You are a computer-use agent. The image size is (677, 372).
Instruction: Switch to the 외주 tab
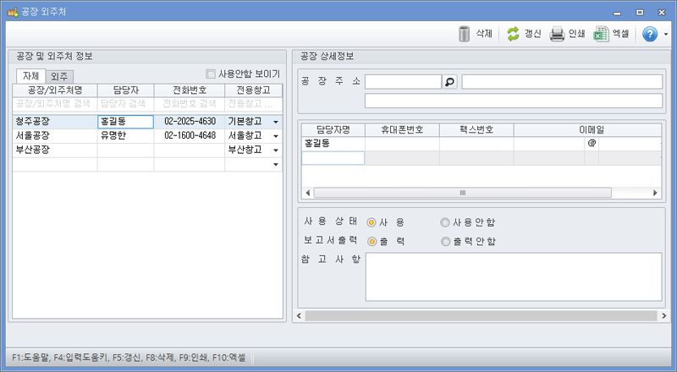pyautogui.click(x=58, y=76)
